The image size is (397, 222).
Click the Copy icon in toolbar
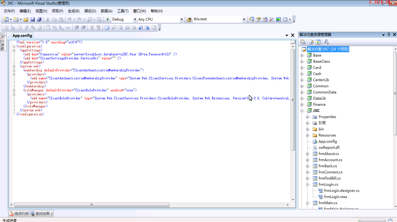tap(54, 19)
